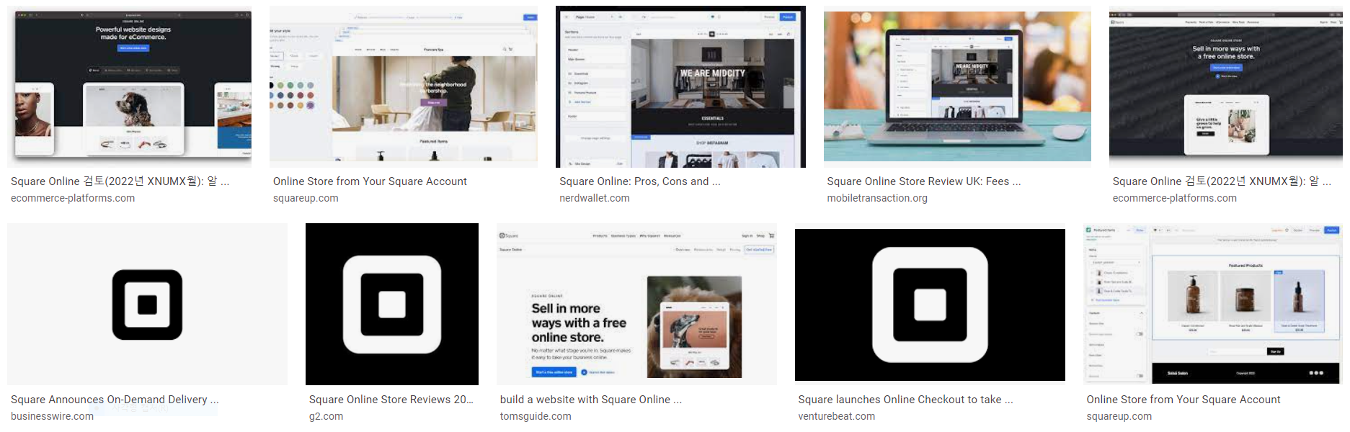Open the laptop on teal table thumbnail

[x=957, y=86]
